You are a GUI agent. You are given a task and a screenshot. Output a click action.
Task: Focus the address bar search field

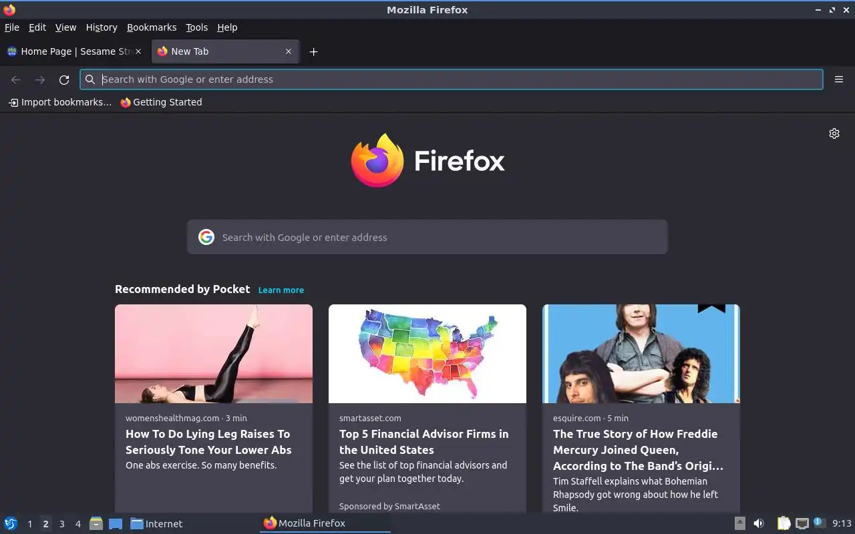tap(452, 79)
